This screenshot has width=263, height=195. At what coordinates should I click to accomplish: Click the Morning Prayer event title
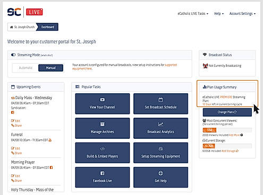pyautogui.click(x=23, y=162)
